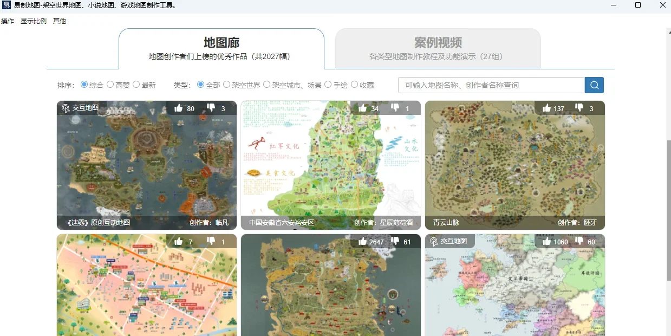671x336 pixels.
Task: Click creator name 胚牙
Action: [x=590, y=222]
